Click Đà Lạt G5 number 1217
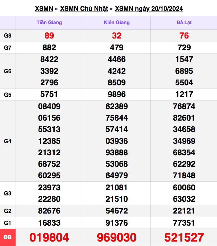This screenshot has height=246, width=217. coord(184,95)
